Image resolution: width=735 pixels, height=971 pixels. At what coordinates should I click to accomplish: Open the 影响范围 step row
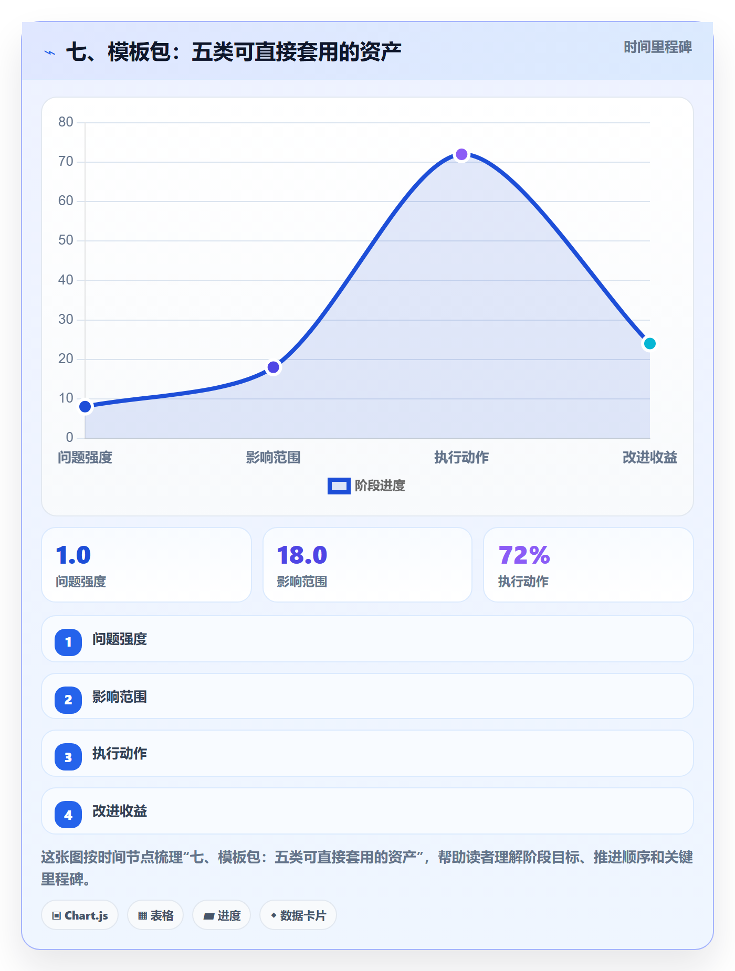pyautogui.click(x=367, y=696)
